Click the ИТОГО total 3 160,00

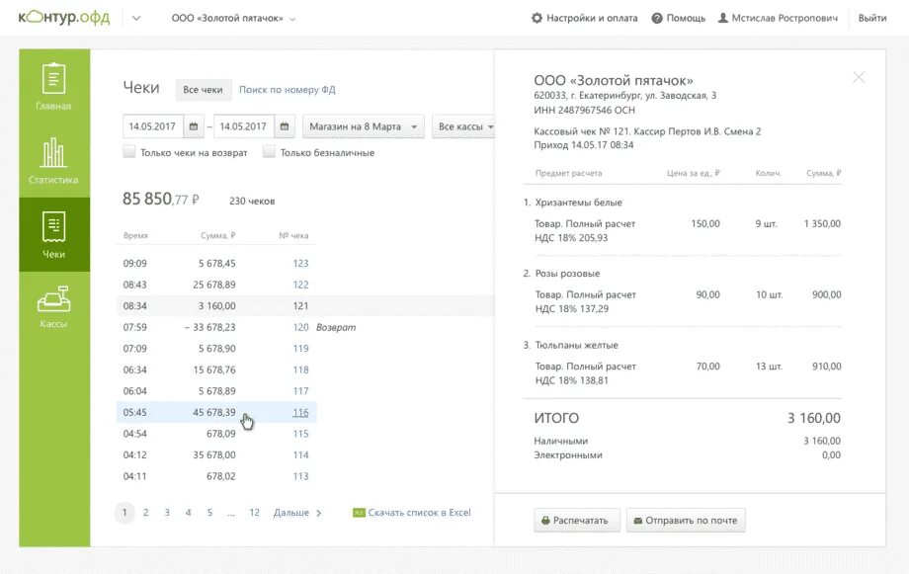point(814,418)
